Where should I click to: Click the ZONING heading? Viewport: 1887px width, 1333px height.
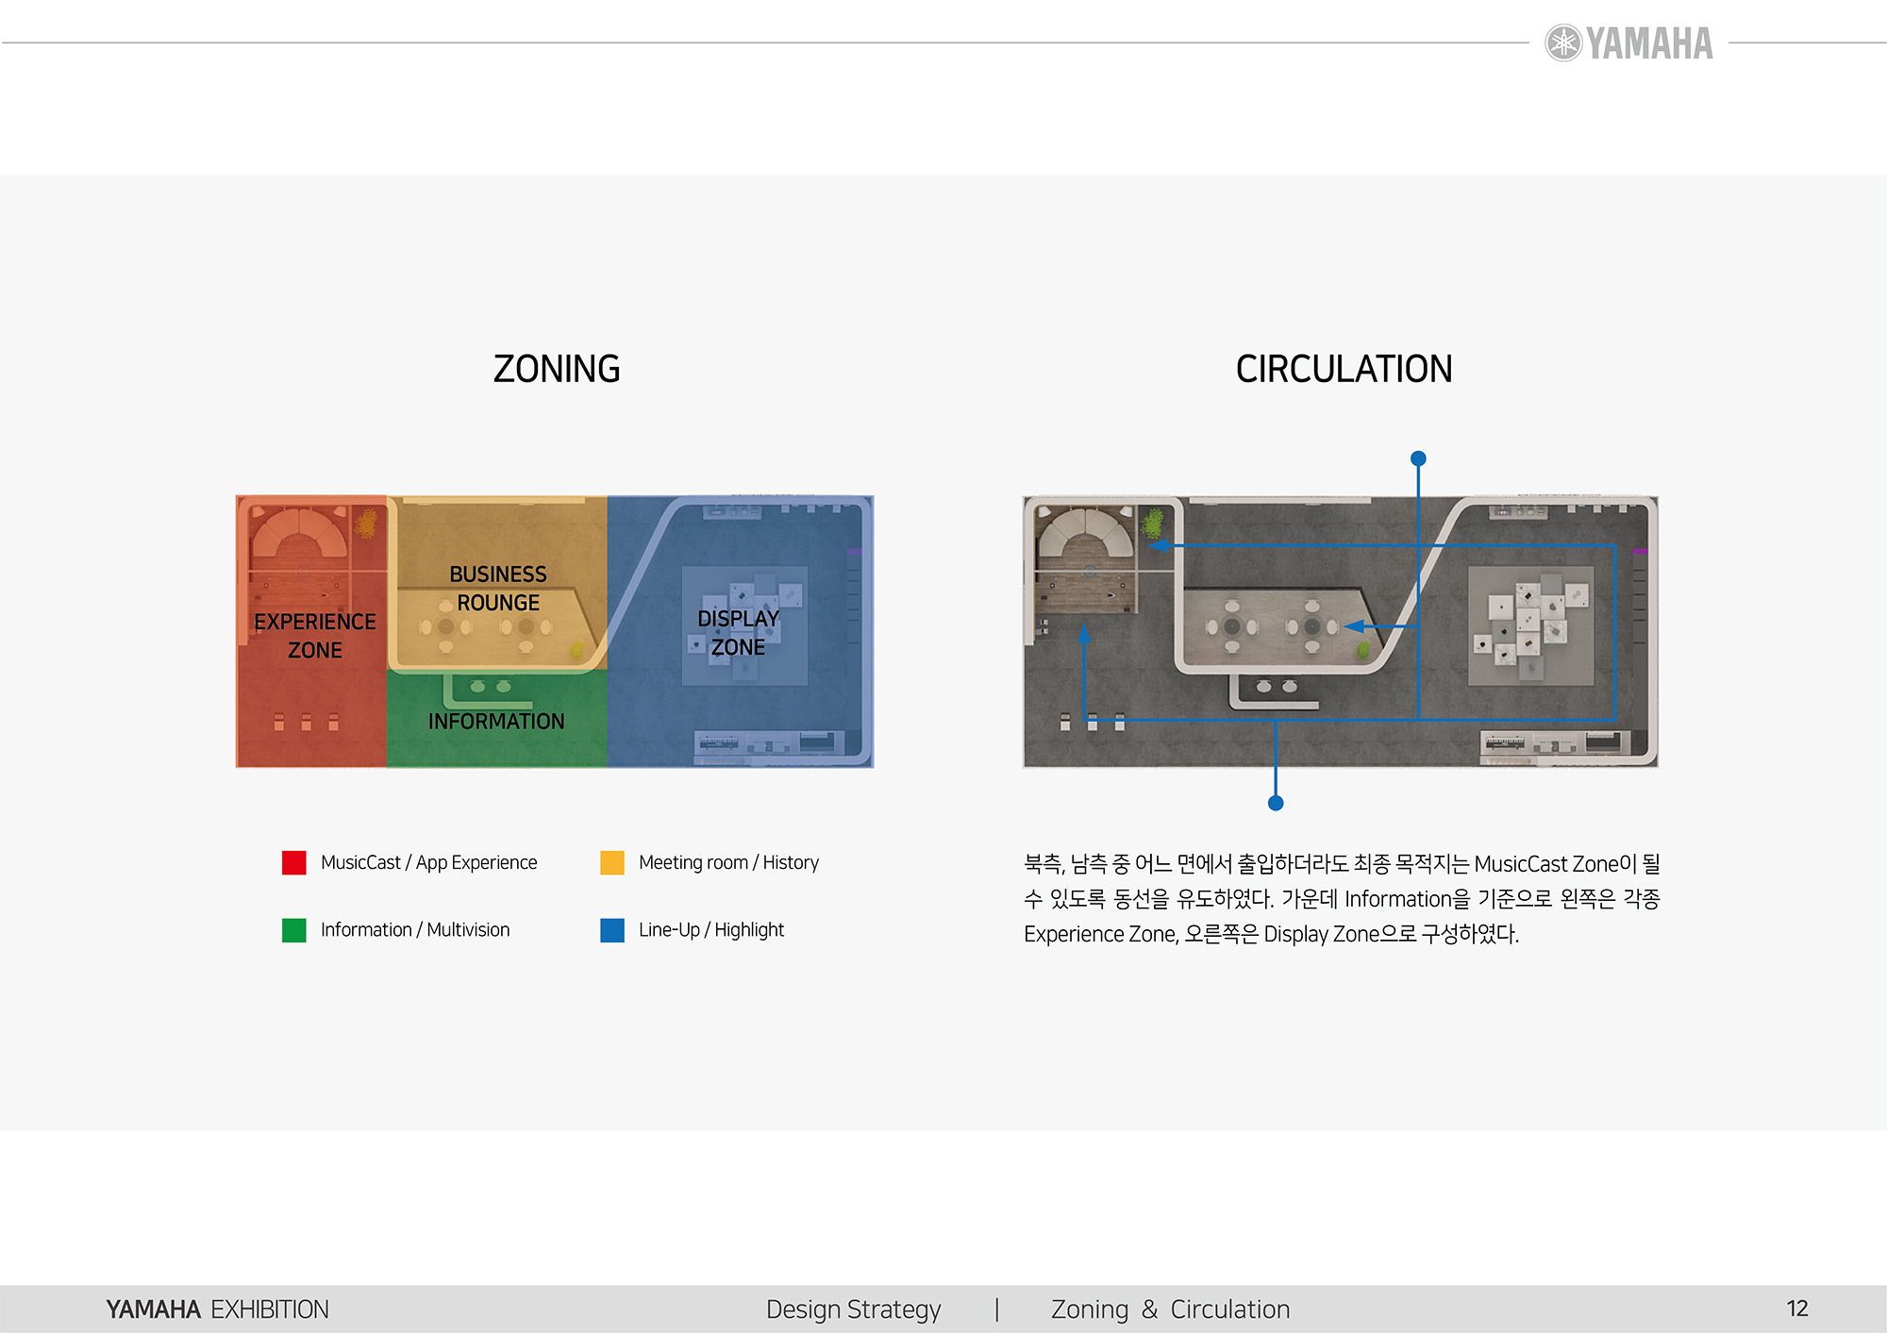[x=557, y=369]
